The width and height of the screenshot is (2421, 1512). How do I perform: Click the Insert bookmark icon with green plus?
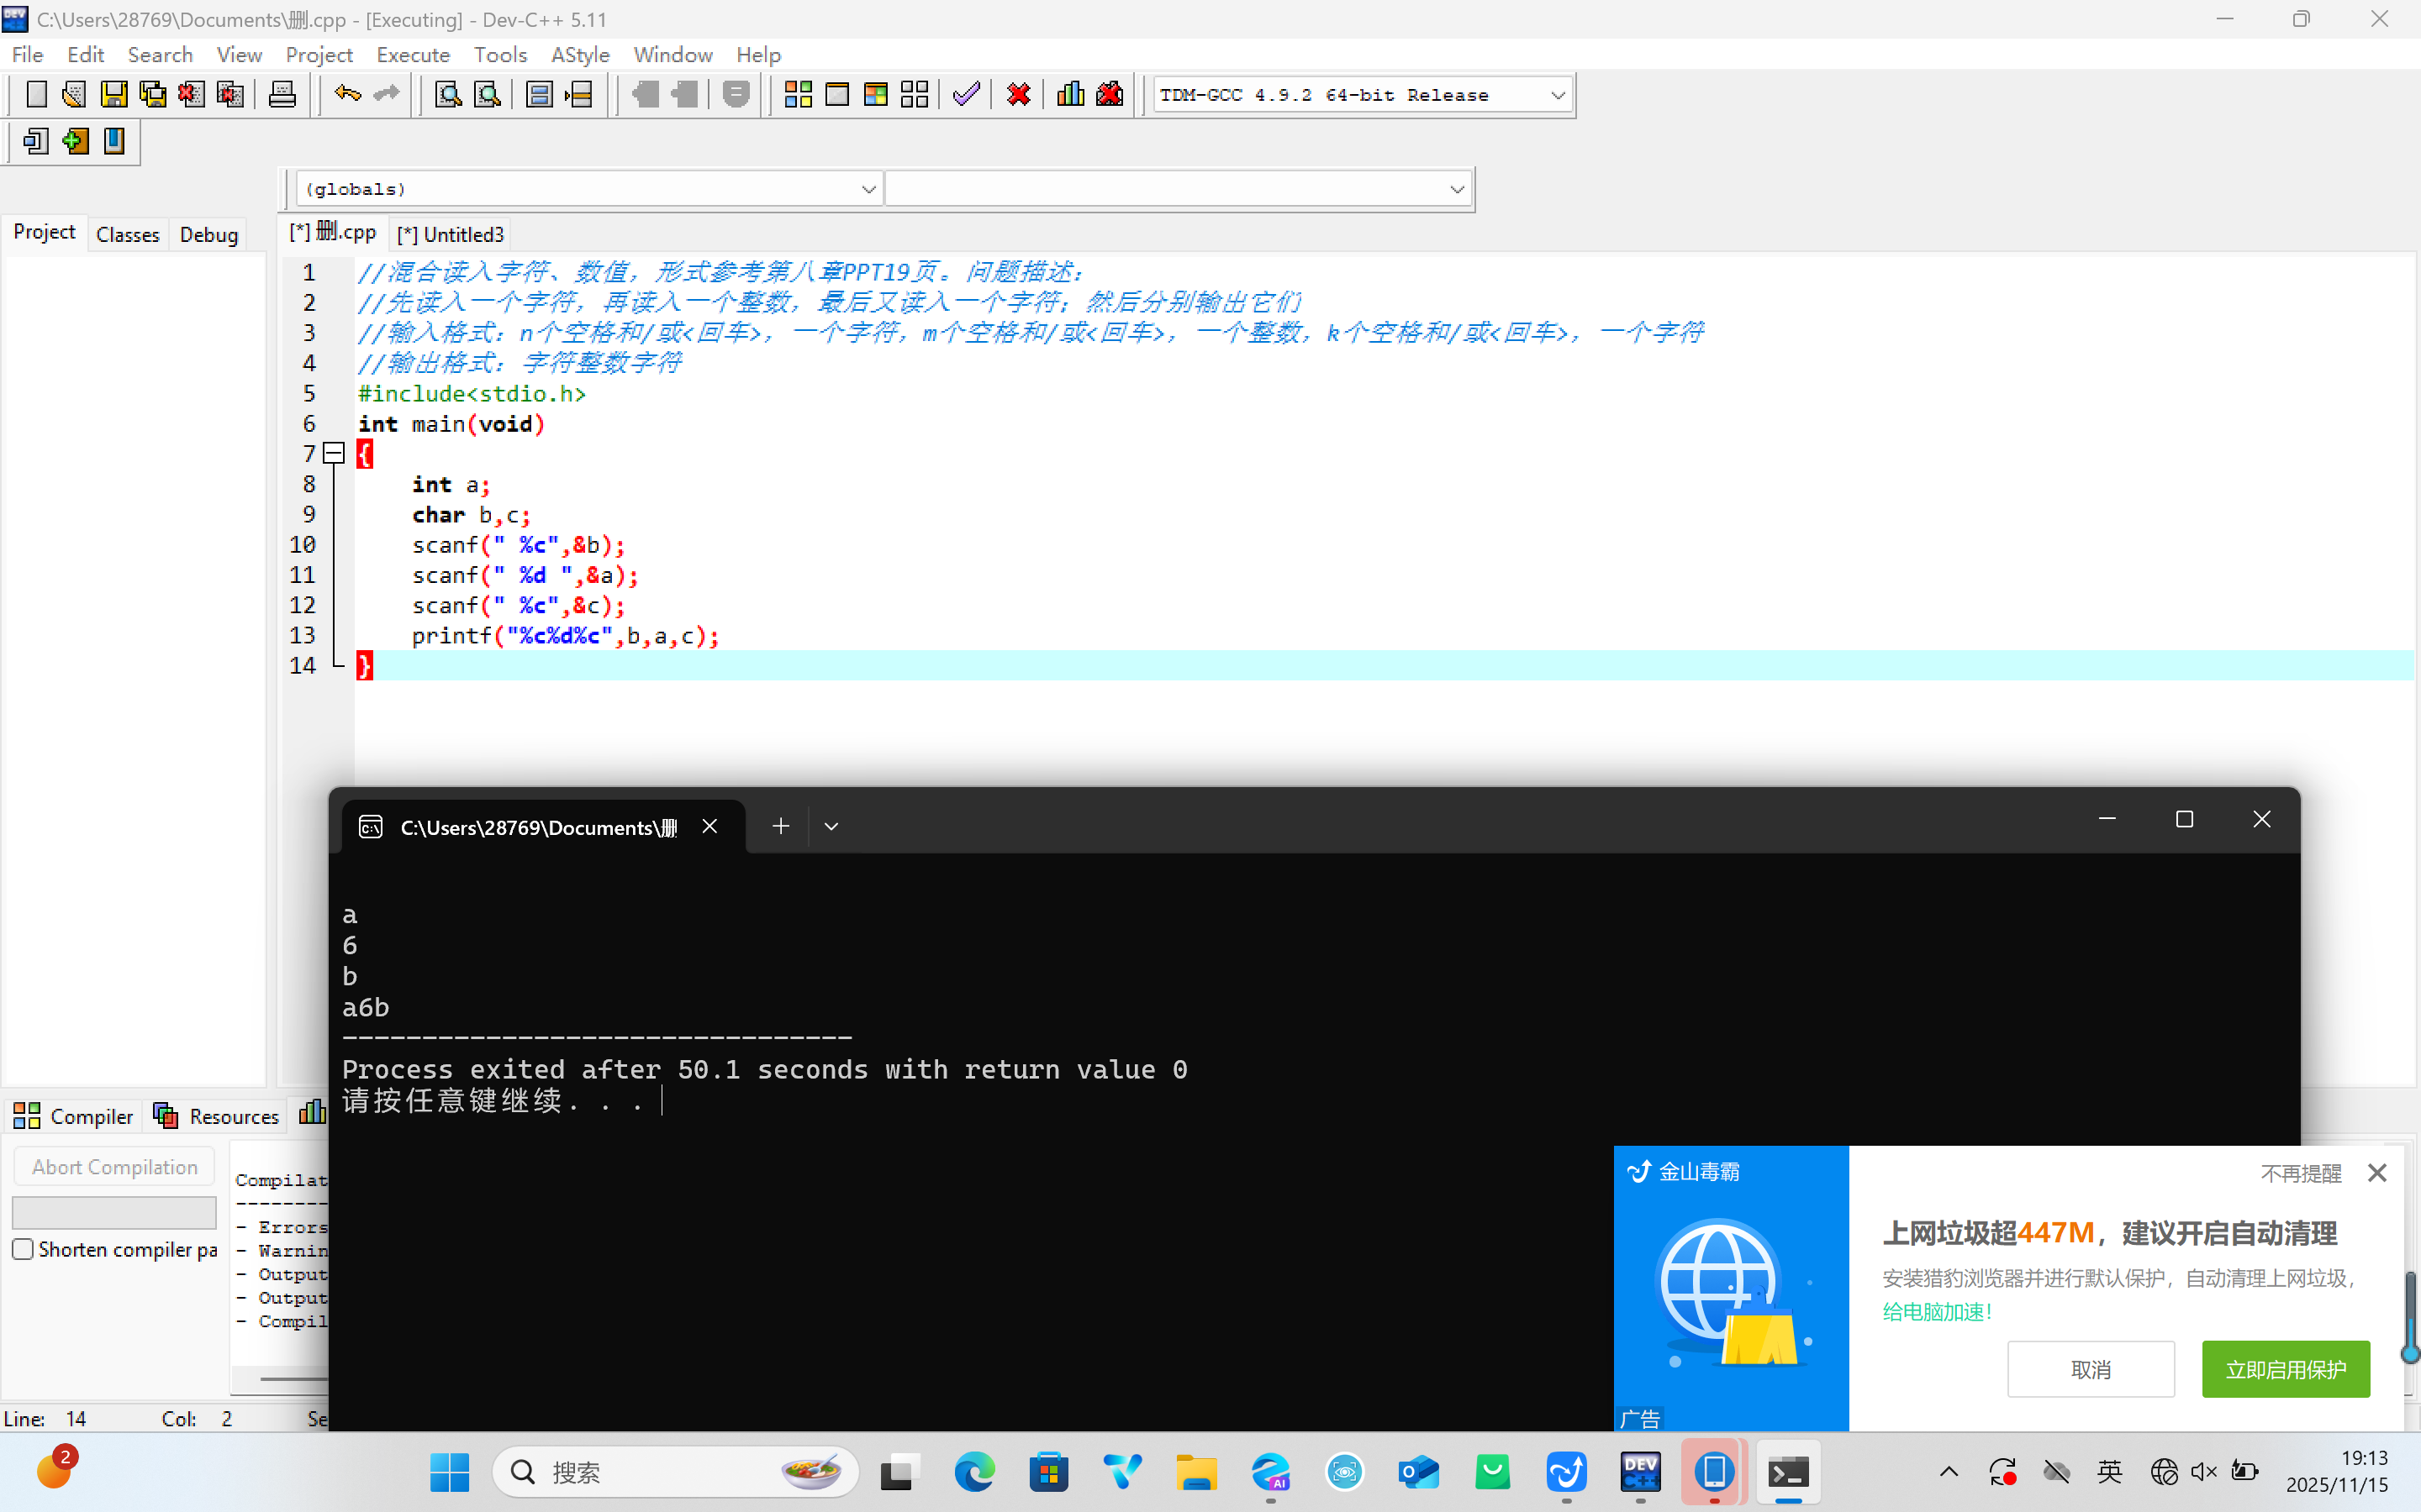75,141
